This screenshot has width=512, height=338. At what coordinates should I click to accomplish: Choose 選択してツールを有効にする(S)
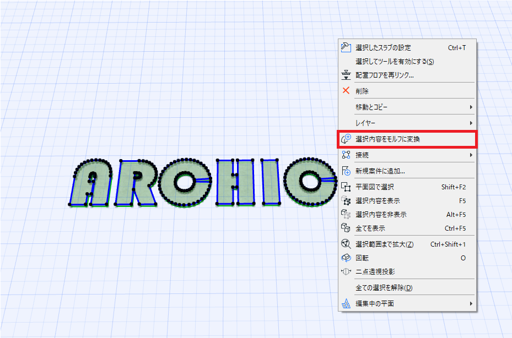(x=407, y=61)
